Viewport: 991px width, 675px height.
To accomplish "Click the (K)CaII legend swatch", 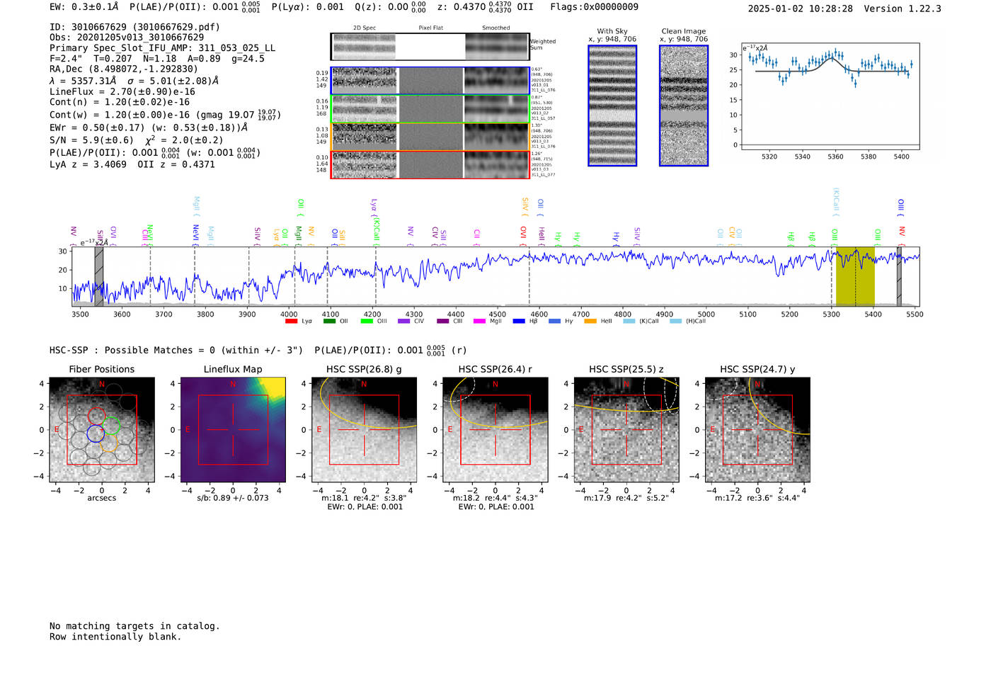I will pyautogui.click(x=629, y=322).
